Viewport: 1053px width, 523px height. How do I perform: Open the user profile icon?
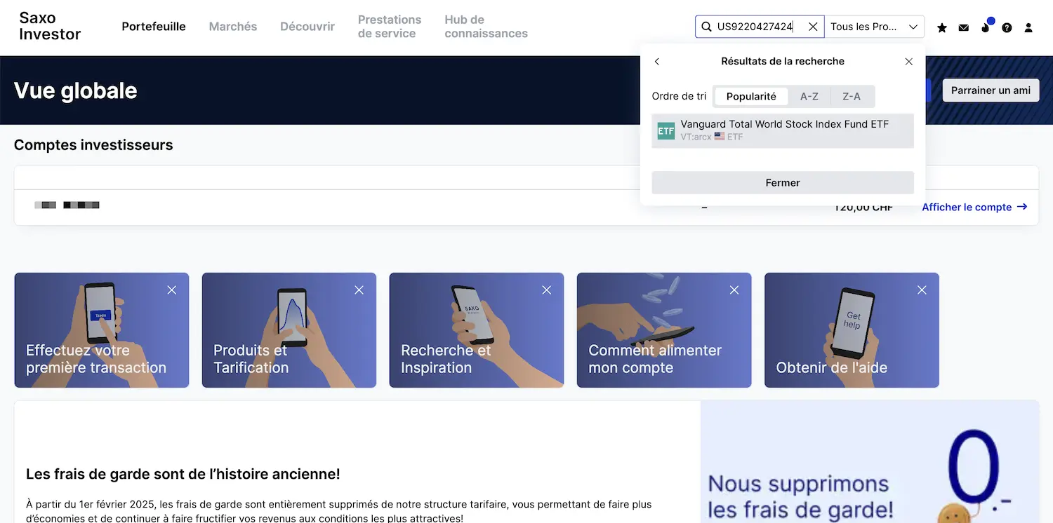coord(1028,27)
